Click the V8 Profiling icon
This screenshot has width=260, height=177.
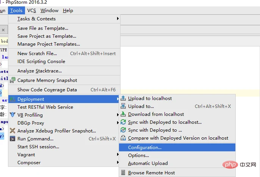(13, 115)
